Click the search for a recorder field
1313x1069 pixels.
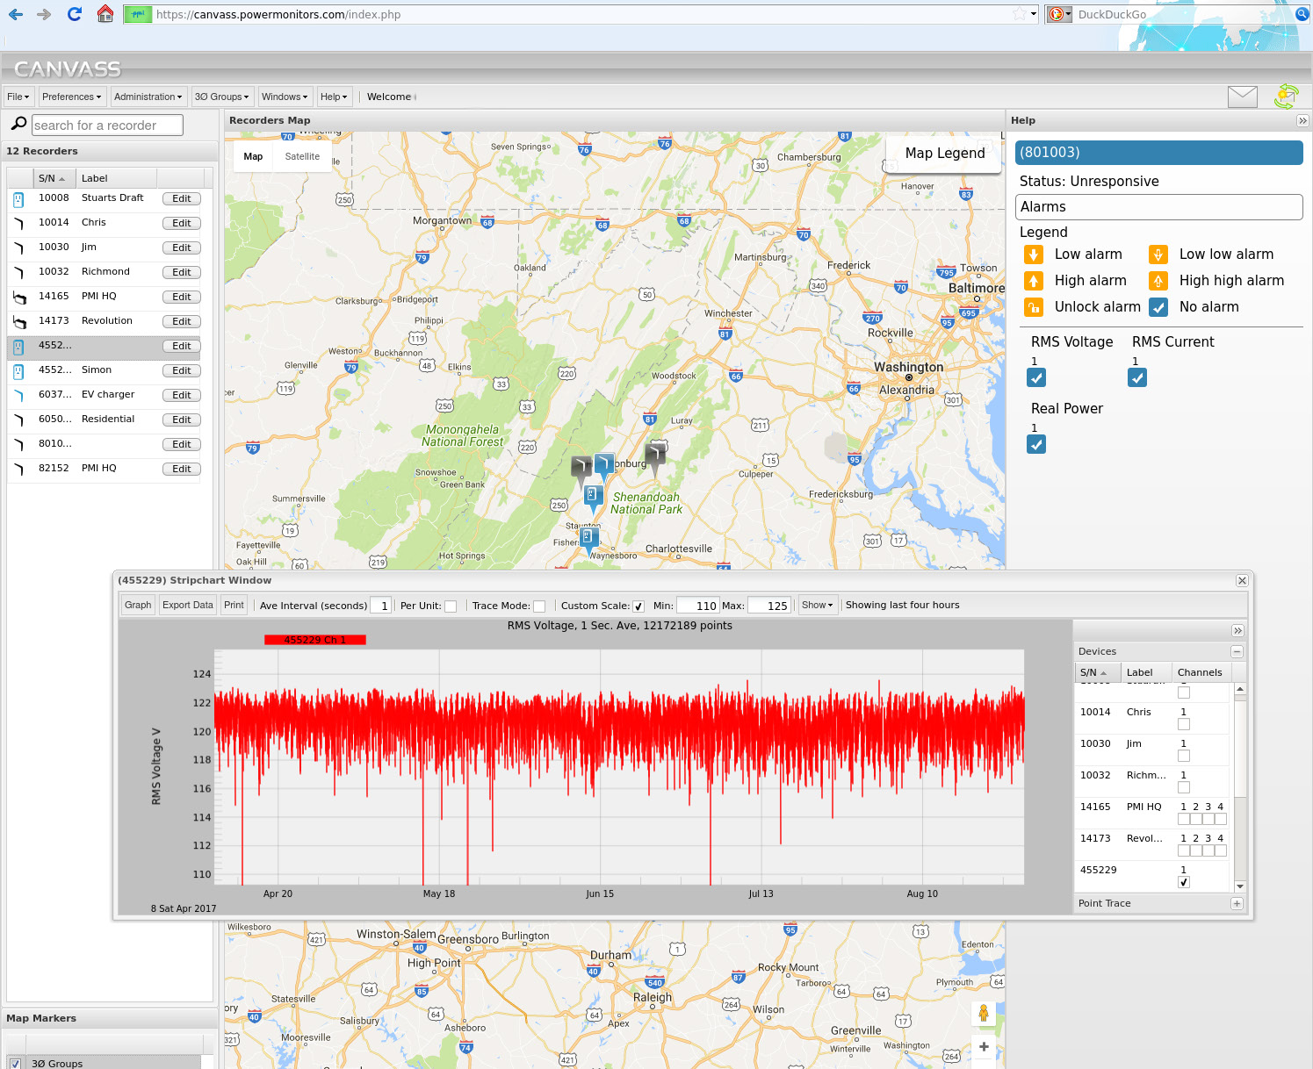click(107, 126)
